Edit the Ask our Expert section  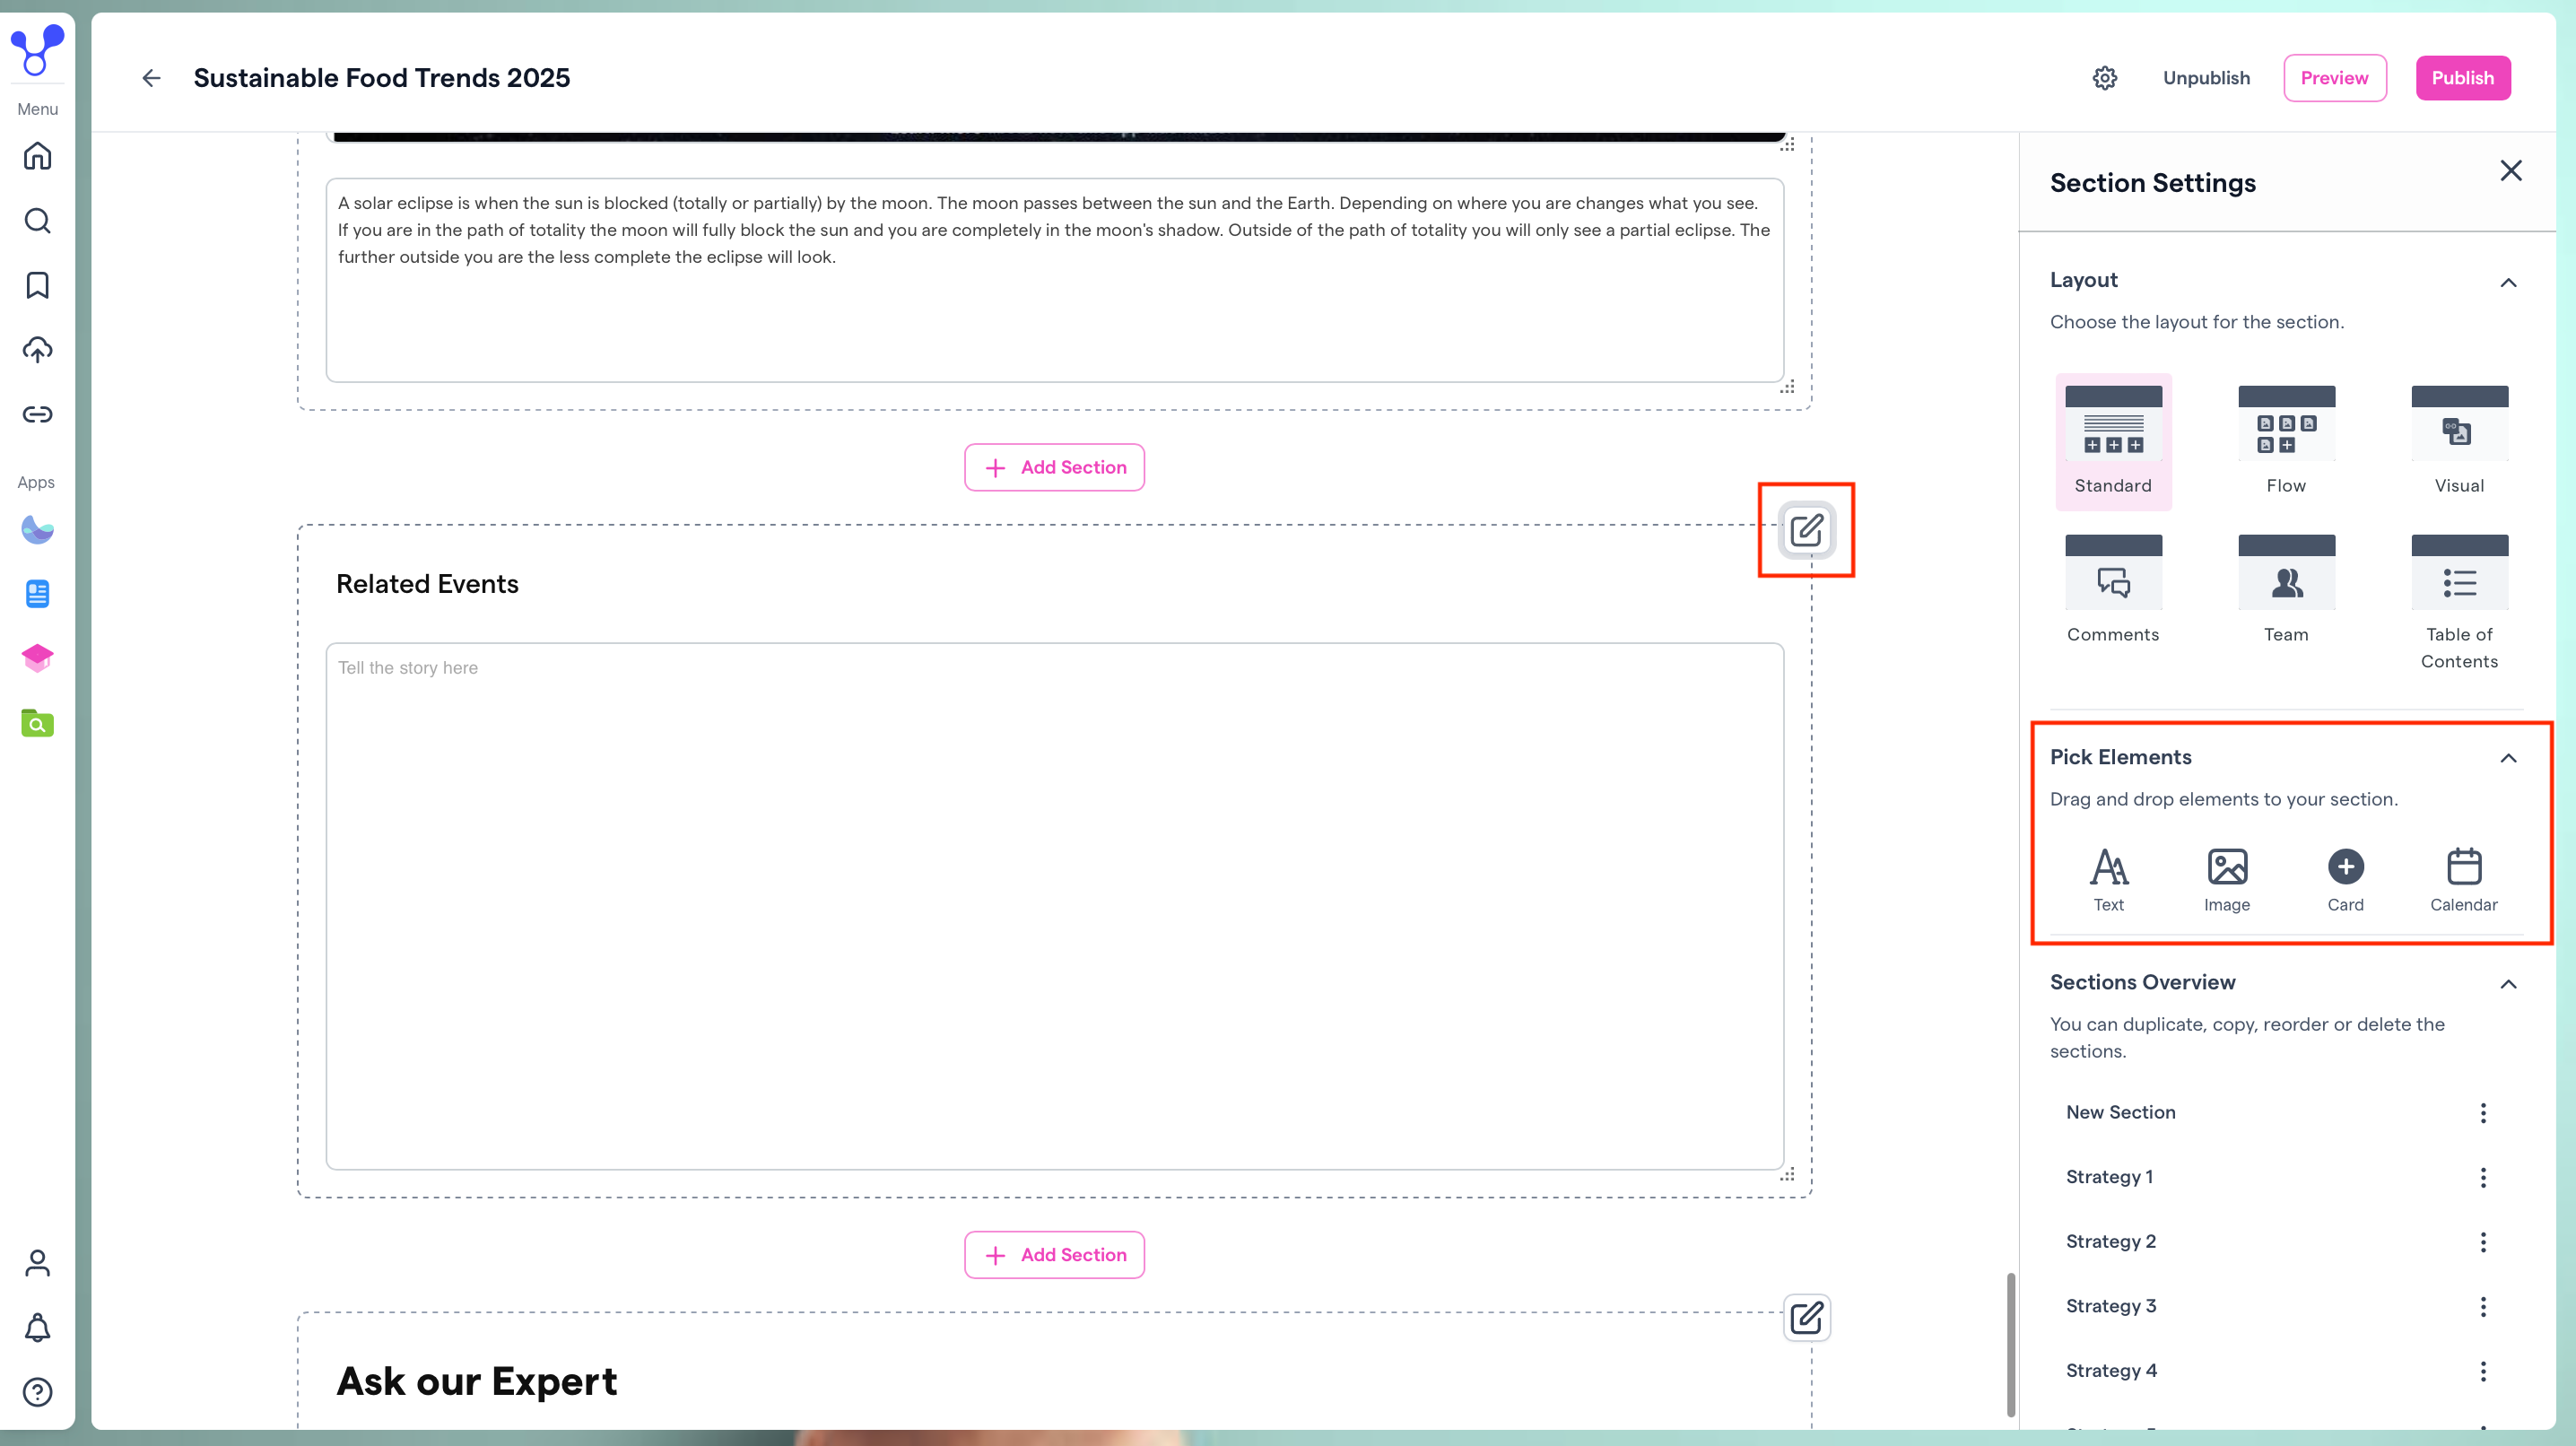[1806, 1318]
